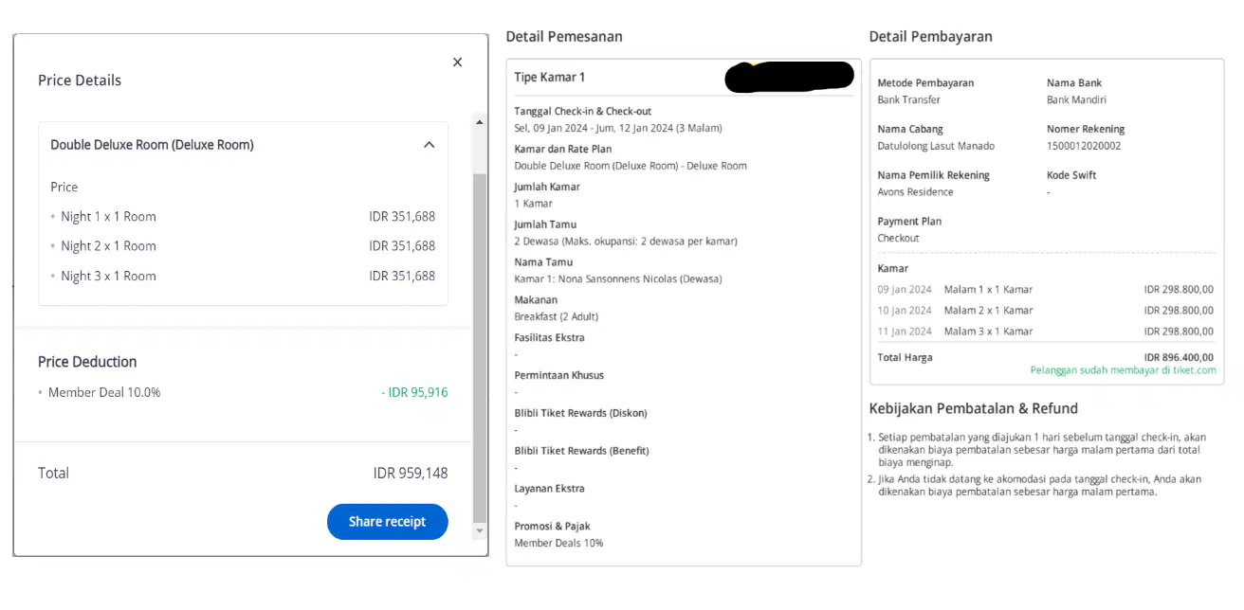Close the Price Details dialog

[457, 63]
